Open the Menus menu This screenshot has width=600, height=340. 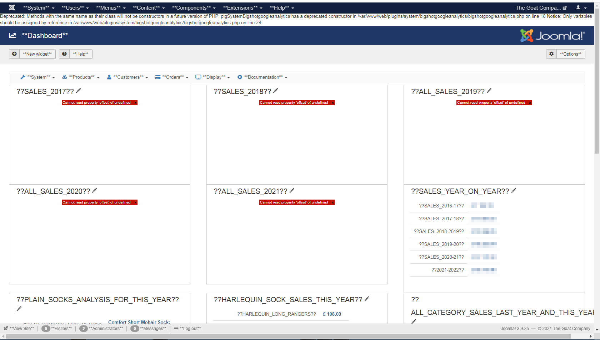coord(111,8)
